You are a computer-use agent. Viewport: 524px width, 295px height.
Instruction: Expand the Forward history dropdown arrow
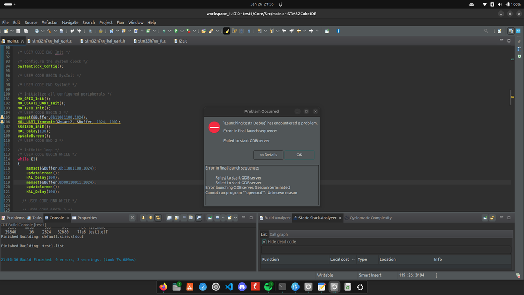coord(317,31)
